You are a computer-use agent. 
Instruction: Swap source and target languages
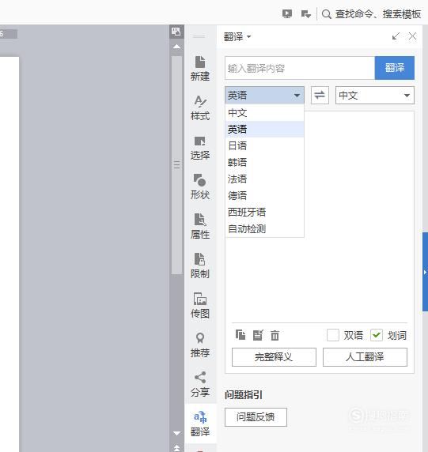[320, 95]
